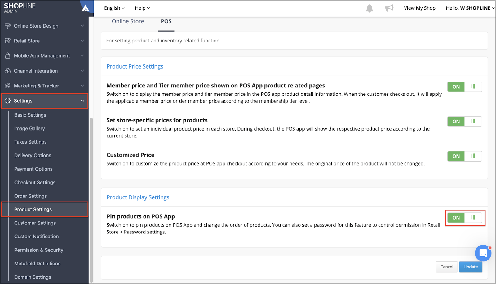The width and height of the screenshot is (496, 284).
Task: Open Image Gallery in sidebar
Action: [29, 128]
